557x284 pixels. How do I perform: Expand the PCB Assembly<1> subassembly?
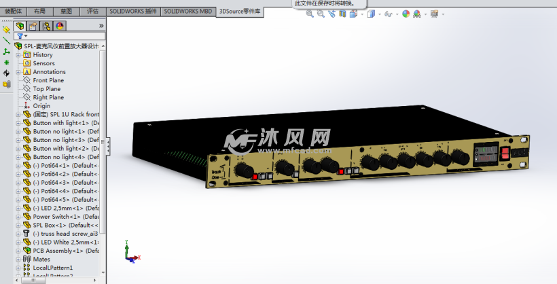(18, 251)
